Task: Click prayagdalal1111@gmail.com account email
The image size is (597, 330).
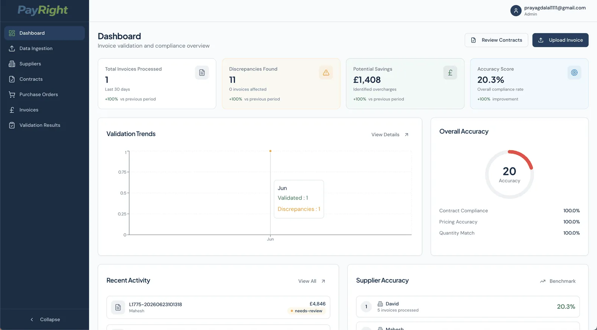Action: (x=555, y=8)
